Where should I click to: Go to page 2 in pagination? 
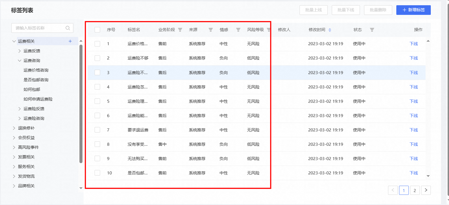coord(415,190)
